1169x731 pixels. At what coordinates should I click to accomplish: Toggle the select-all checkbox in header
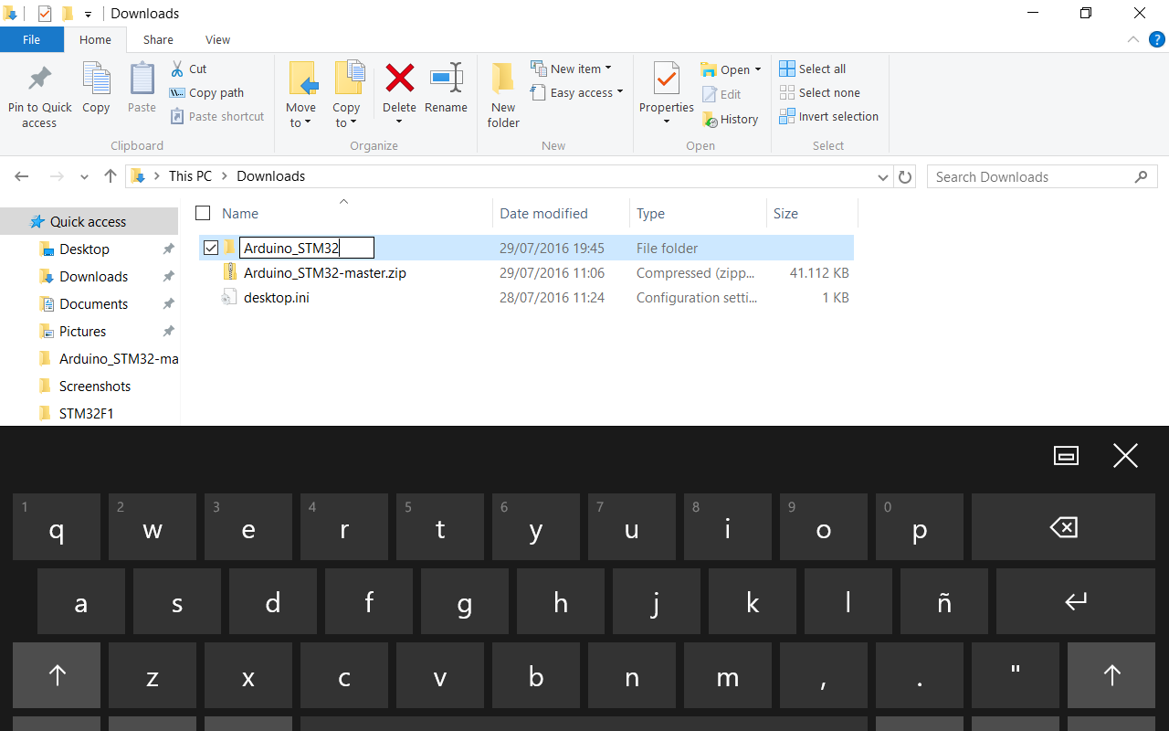pyautogui.click(x=203, y=213)
